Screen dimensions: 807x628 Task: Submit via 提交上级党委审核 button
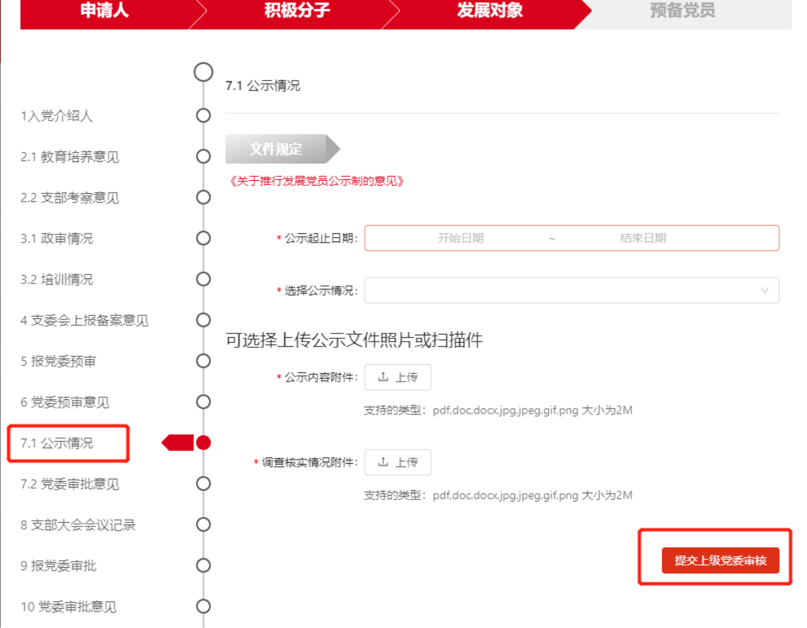720,560
